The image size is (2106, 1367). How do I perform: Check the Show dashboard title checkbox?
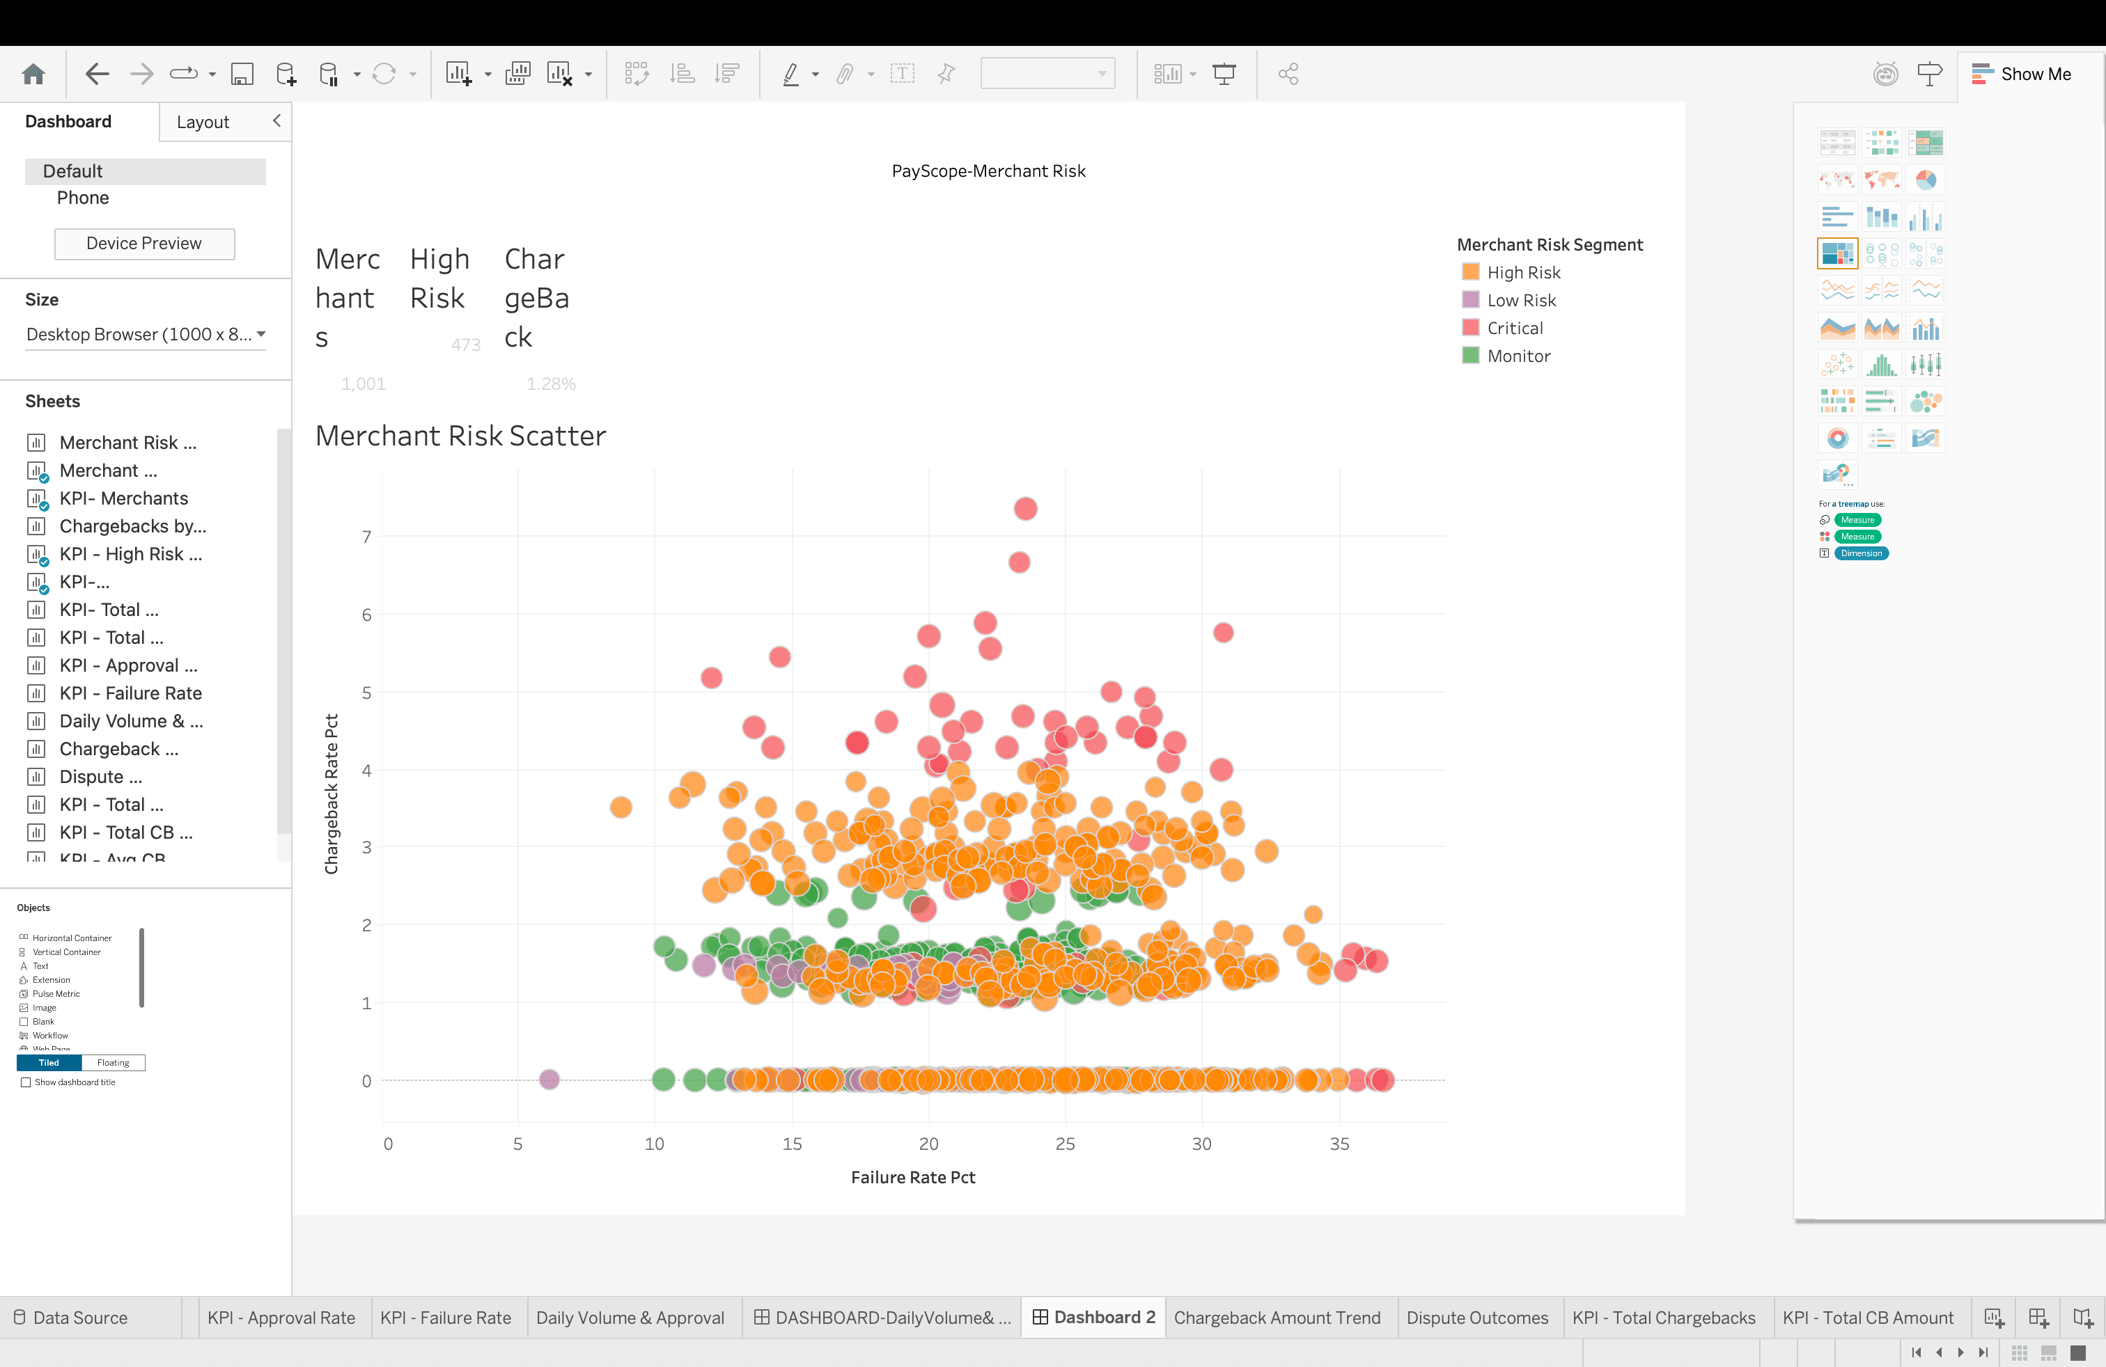click(x=26, y=1082)
